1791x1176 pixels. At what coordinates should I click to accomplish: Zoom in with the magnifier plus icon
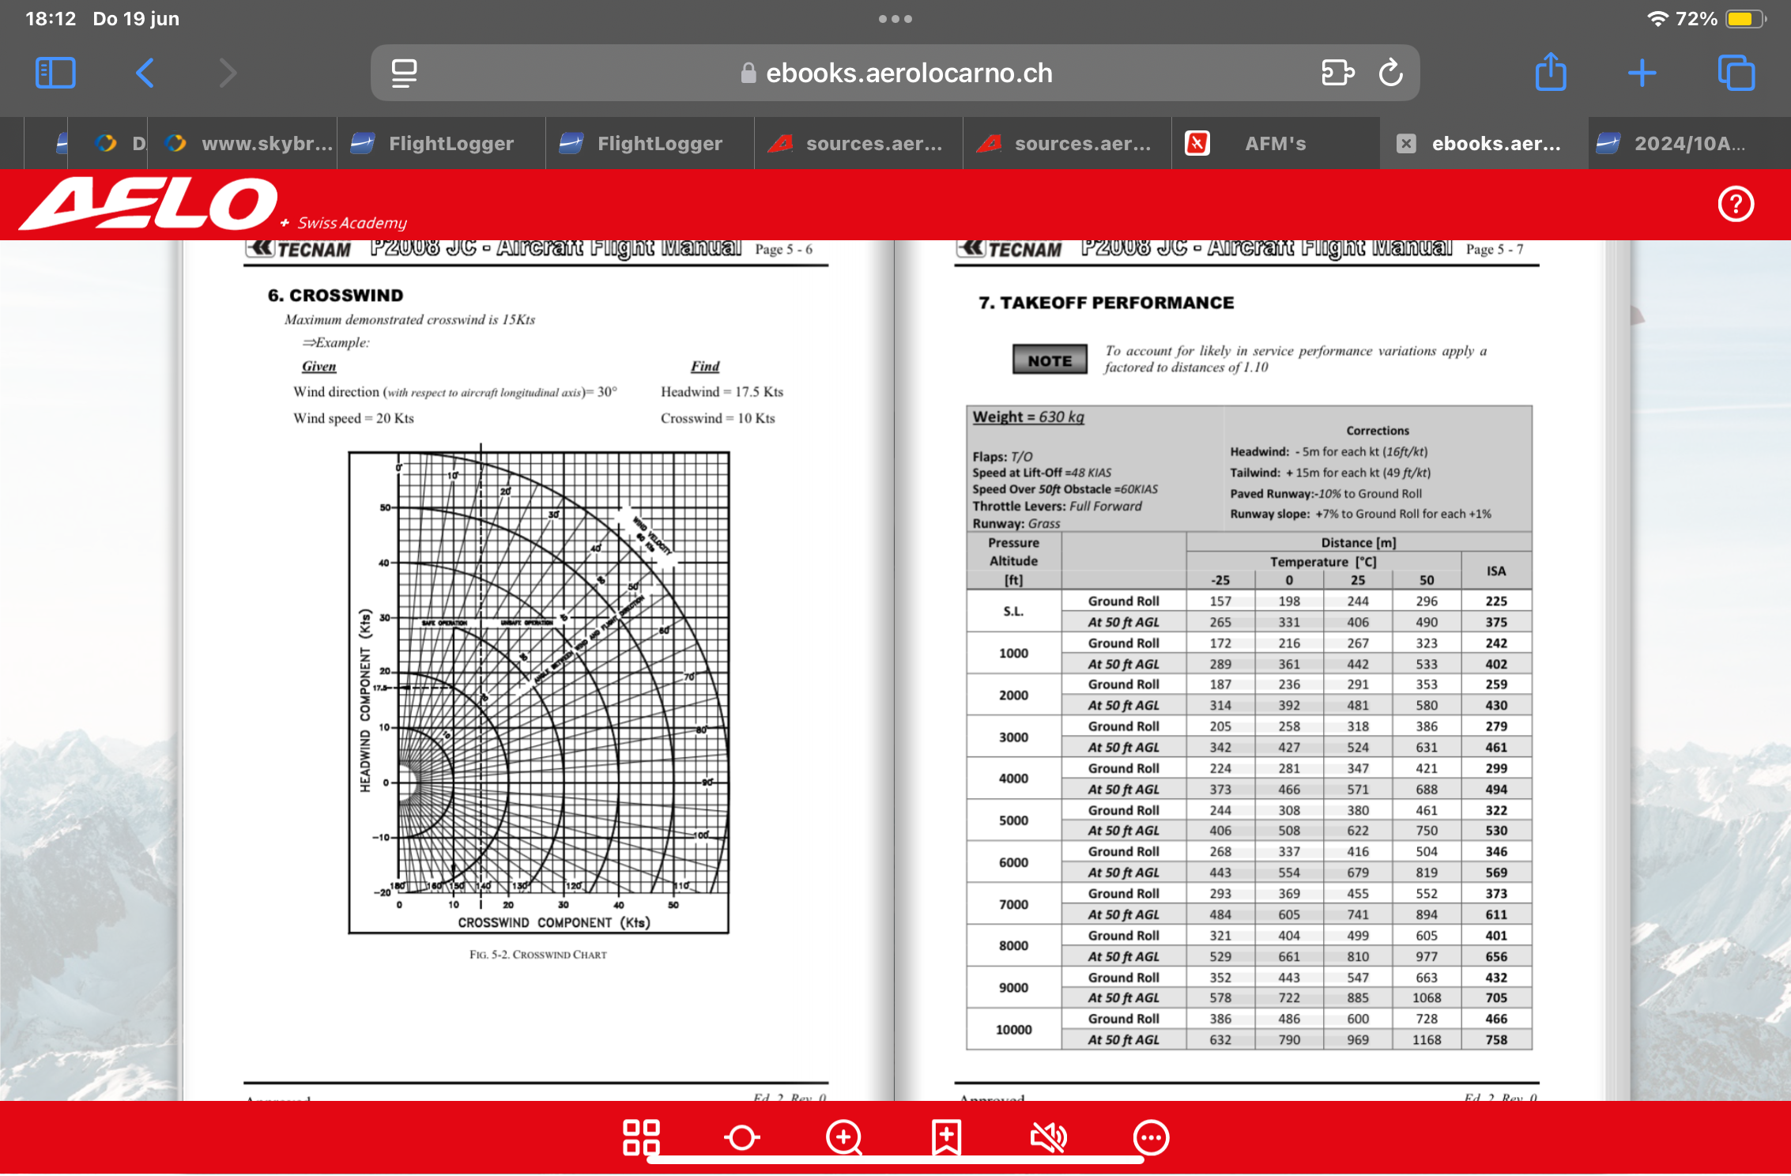tap(843, 1138)
